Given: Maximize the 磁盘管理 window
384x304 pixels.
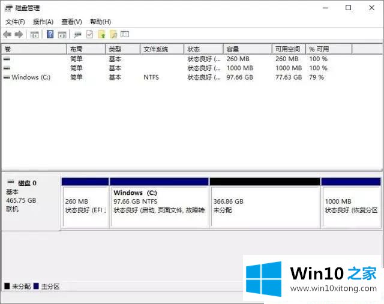Looking at the screenshot, I should click(x=348, y=8).
